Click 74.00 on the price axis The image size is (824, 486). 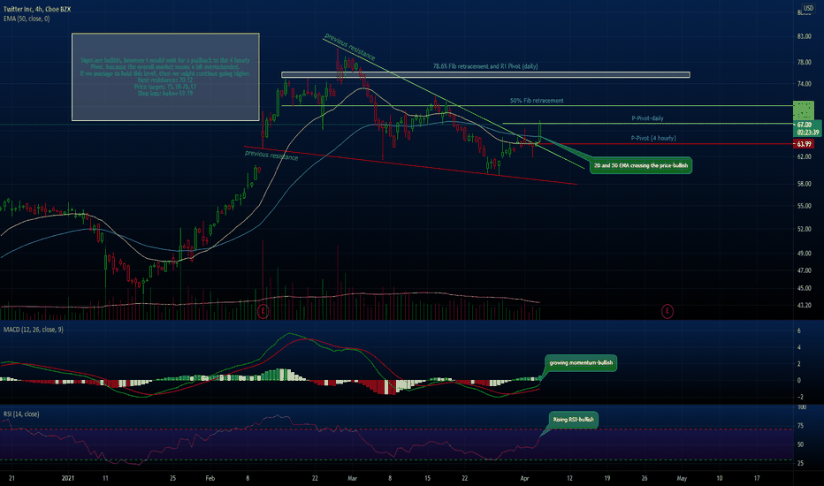click(804, 84)
